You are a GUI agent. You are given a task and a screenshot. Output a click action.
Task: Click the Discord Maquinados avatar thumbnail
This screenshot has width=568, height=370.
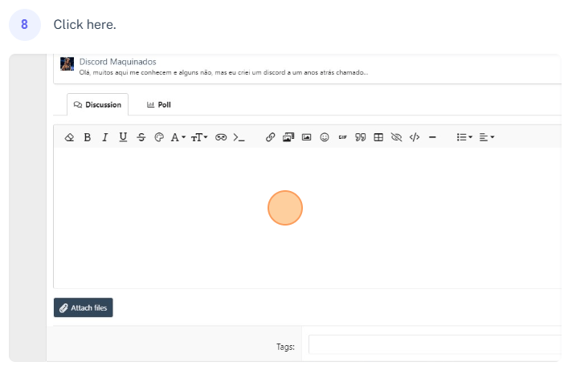click(x=67, y=63)
